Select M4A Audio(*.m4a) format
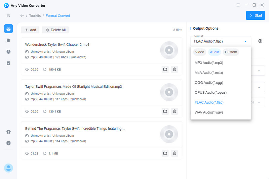The width and height of the screenshot is (269, 179). point(221,73)
